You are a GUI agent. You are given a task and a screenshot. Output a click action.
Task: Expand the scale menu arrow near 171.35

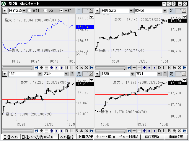coord(92,17)
